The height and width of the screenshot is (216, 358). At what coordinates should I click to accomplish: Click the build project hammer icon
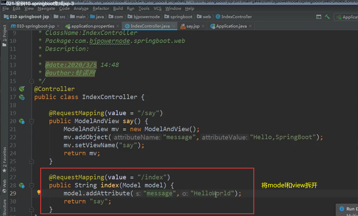point(327,17)
